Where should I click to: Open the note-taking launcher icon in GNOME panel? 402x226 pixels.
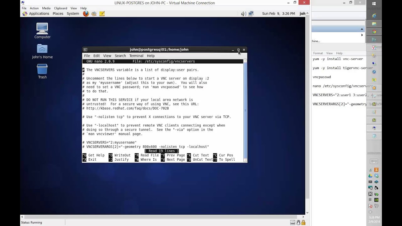[x=102, y=13]
